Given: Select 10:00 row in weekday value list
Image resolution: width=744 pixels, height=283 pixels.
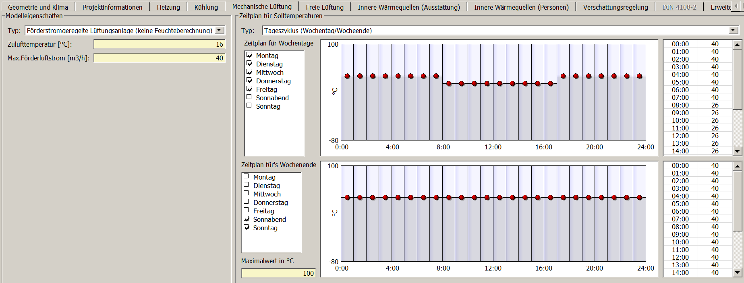Looking at the screenshot, I should [698, 120].
